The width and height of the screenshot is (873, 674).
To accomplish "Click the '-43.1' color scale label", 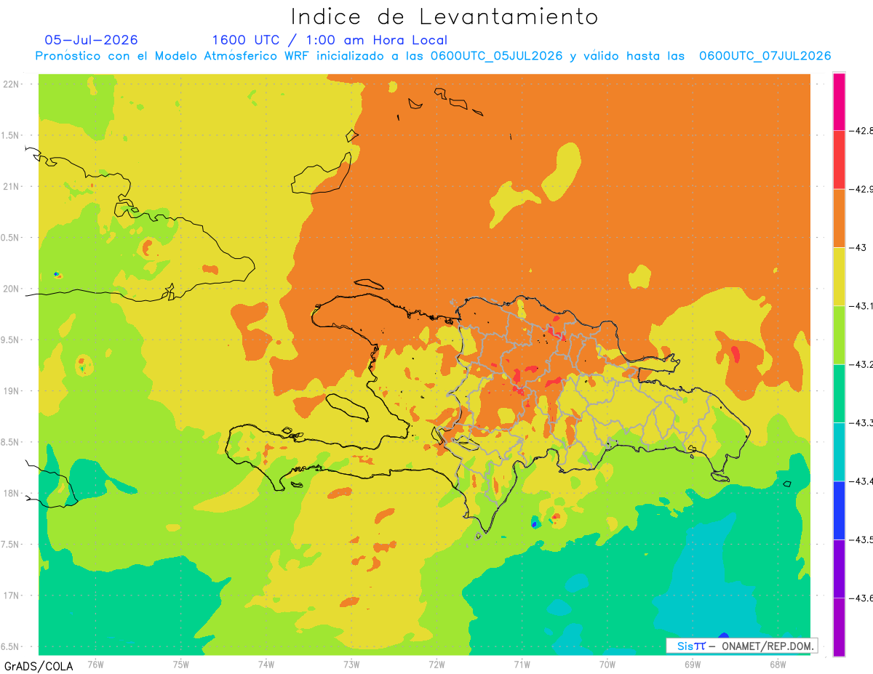I will pyautogui.click(x=863, y=306).
